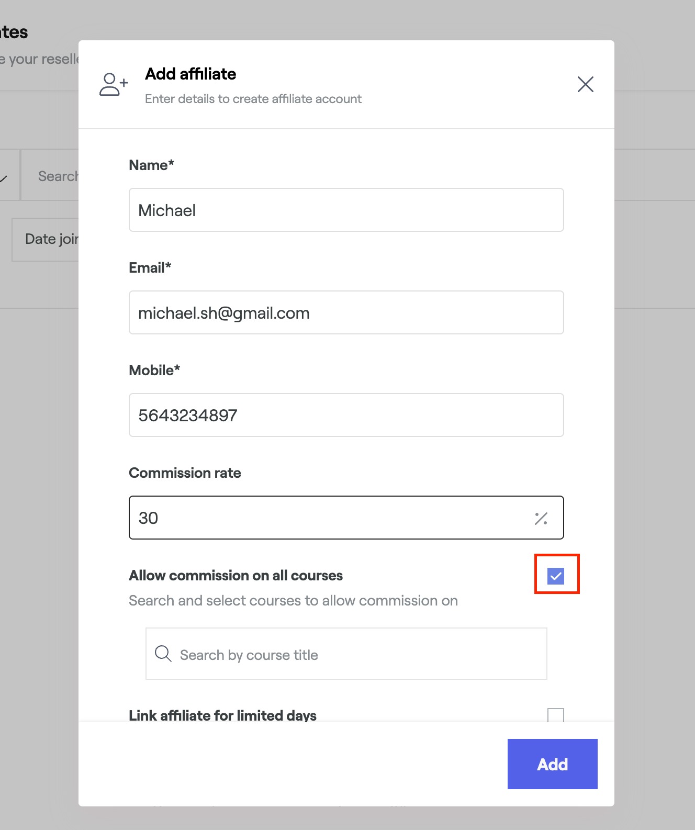Click the add-user icon in dialog header
695x830 pixels.
coord(113,84)
